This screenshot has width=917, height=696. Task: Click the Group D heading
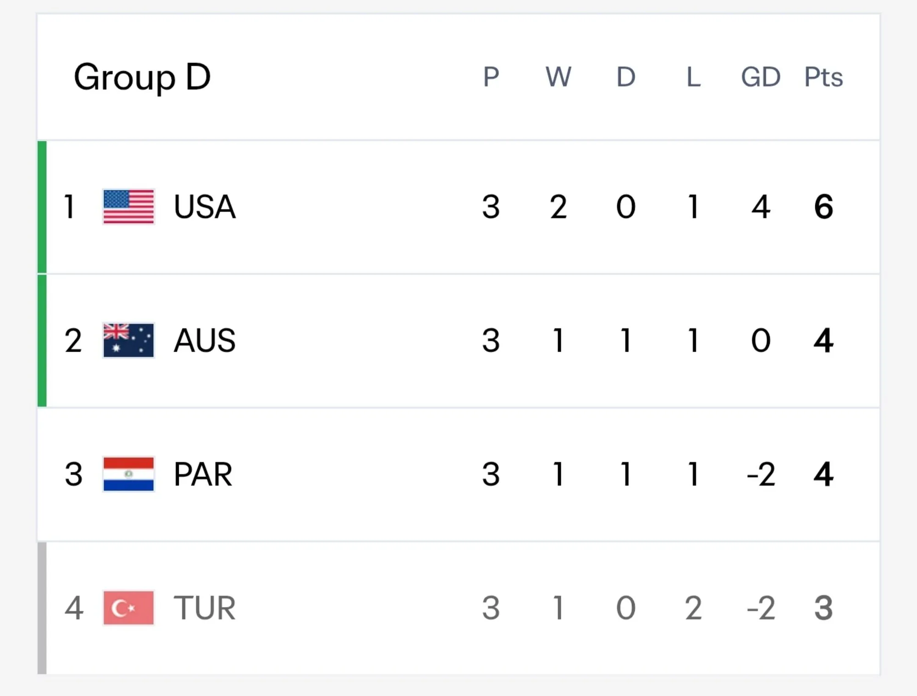(142, 78)
